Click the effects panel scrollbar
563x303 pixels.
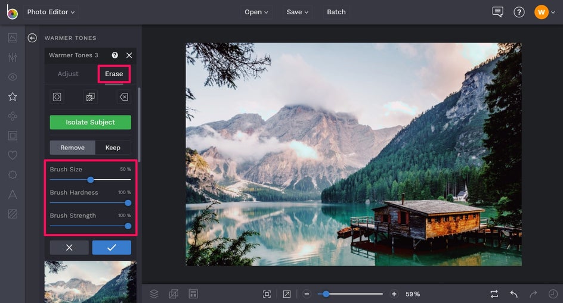point(139,124)
